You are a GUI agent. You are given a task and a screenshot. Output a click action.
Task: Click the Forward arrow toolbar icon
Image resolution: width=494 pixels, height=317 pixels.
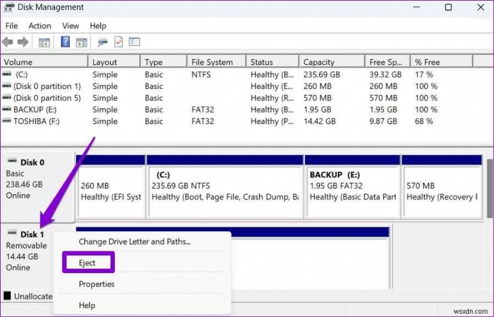pyautogui.click(x=23, y=42)
